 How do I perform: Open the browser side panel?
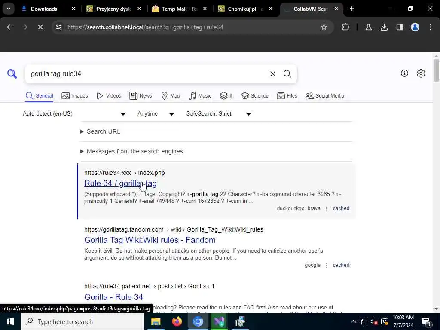point(399,27)
